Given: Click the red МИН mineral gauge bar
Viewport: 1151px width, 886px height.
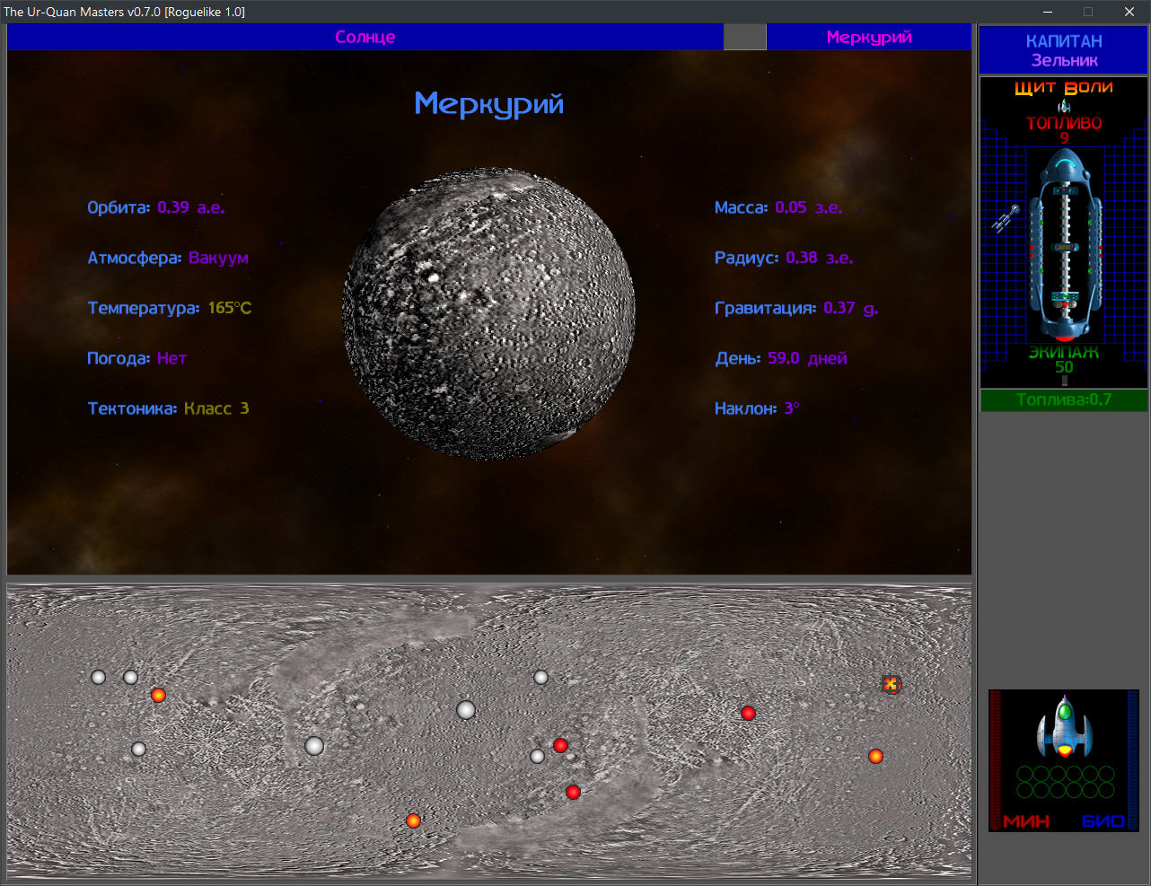Looking at the screenshot, I should [995, 760].
